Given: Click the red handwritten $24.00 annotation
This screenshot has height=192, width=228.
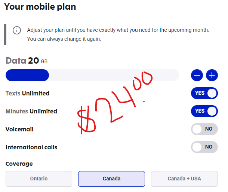Looking at the screenshot, I should [115, 103].
